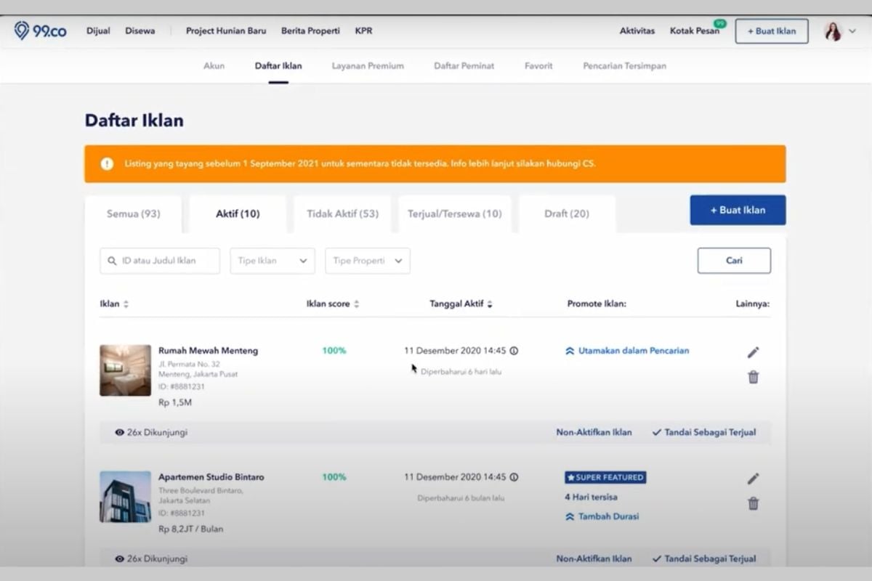The width and height of the screenshot is (872, 581).
Task: Open Apartemen Studio Bintaro thumbnail
Action: click(x=125, y=497)
